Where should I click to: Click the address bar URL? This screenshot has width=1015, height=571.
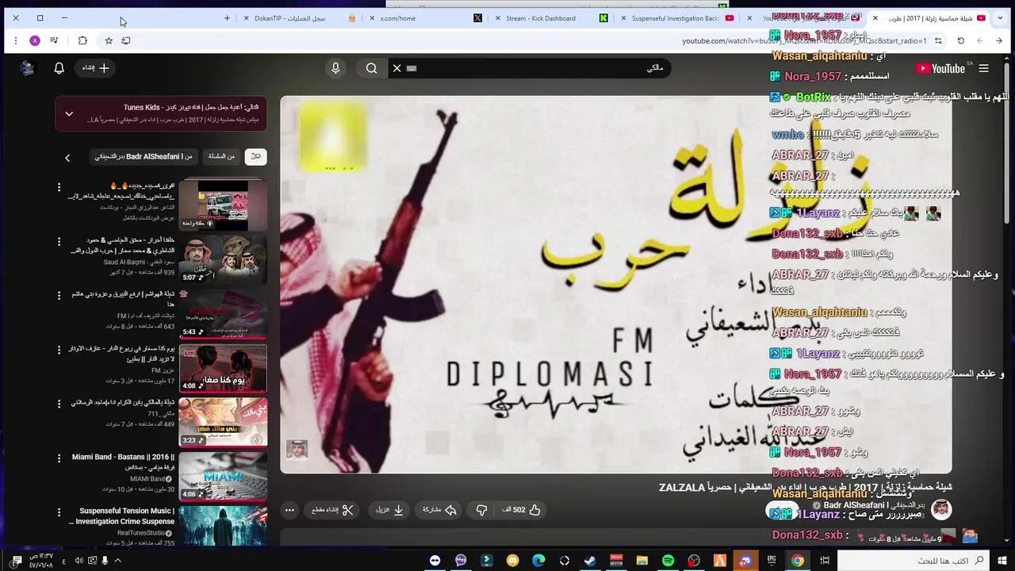coord(804,40)
